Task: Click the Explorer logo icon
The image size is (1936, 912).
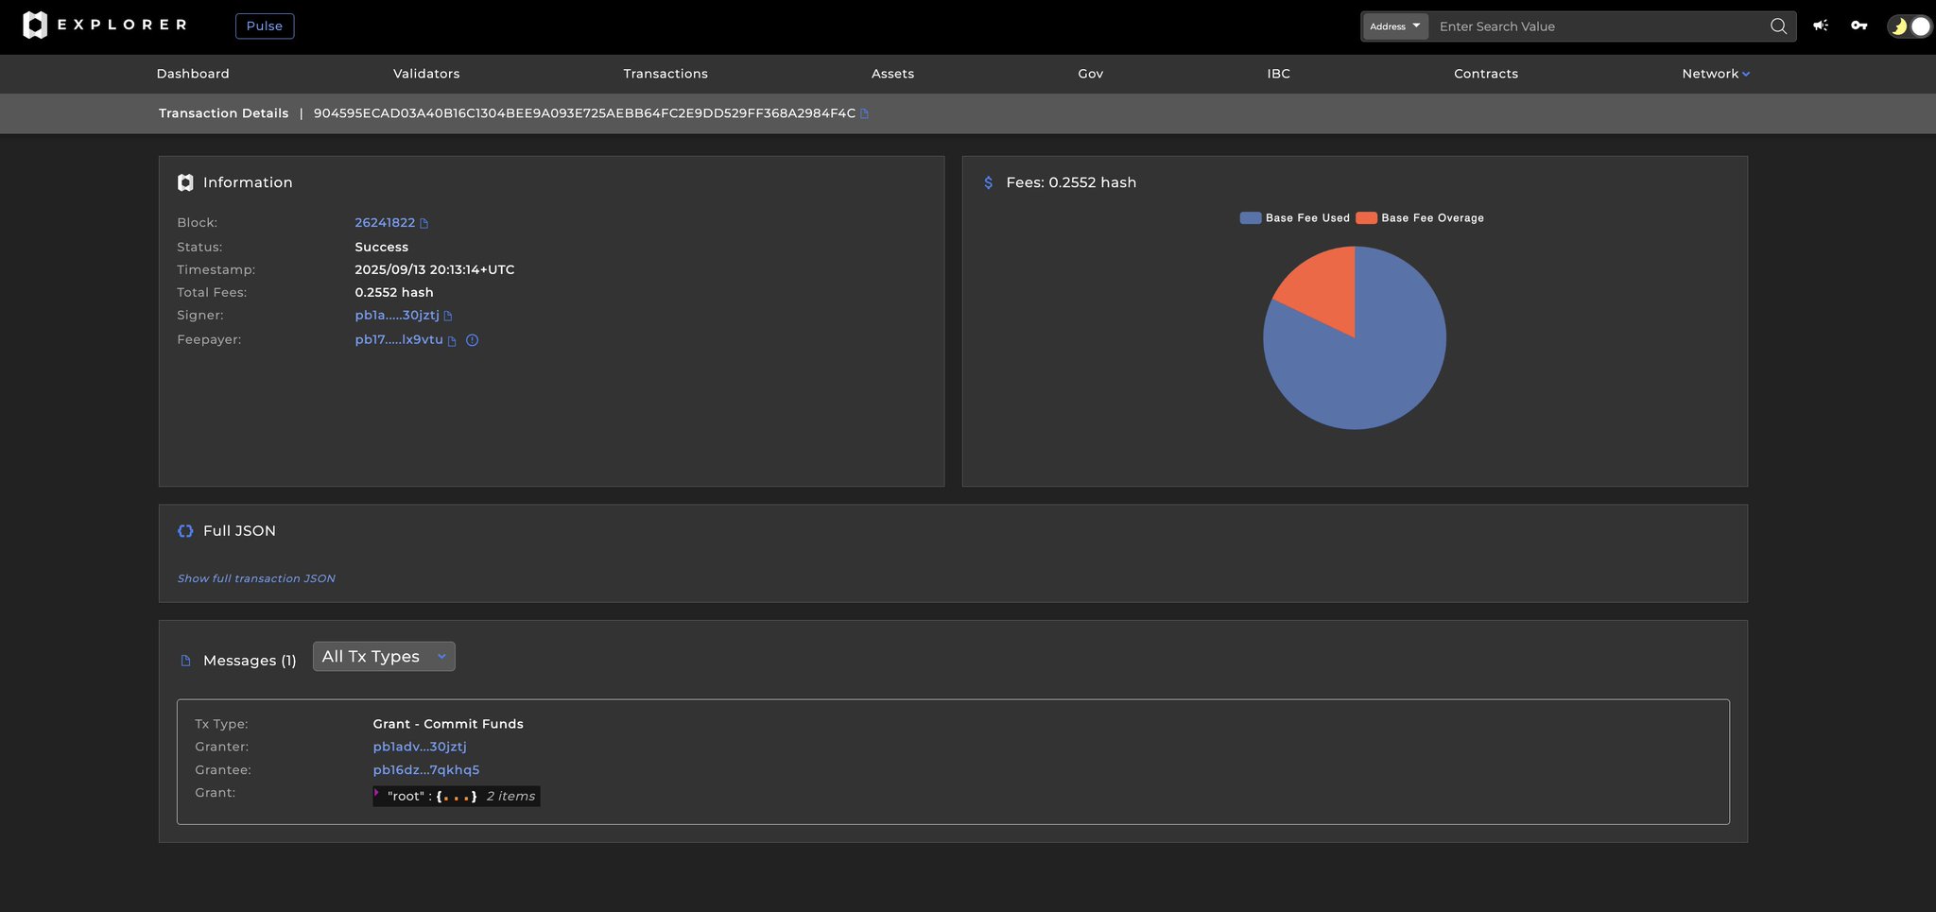Action: point(35,26)
